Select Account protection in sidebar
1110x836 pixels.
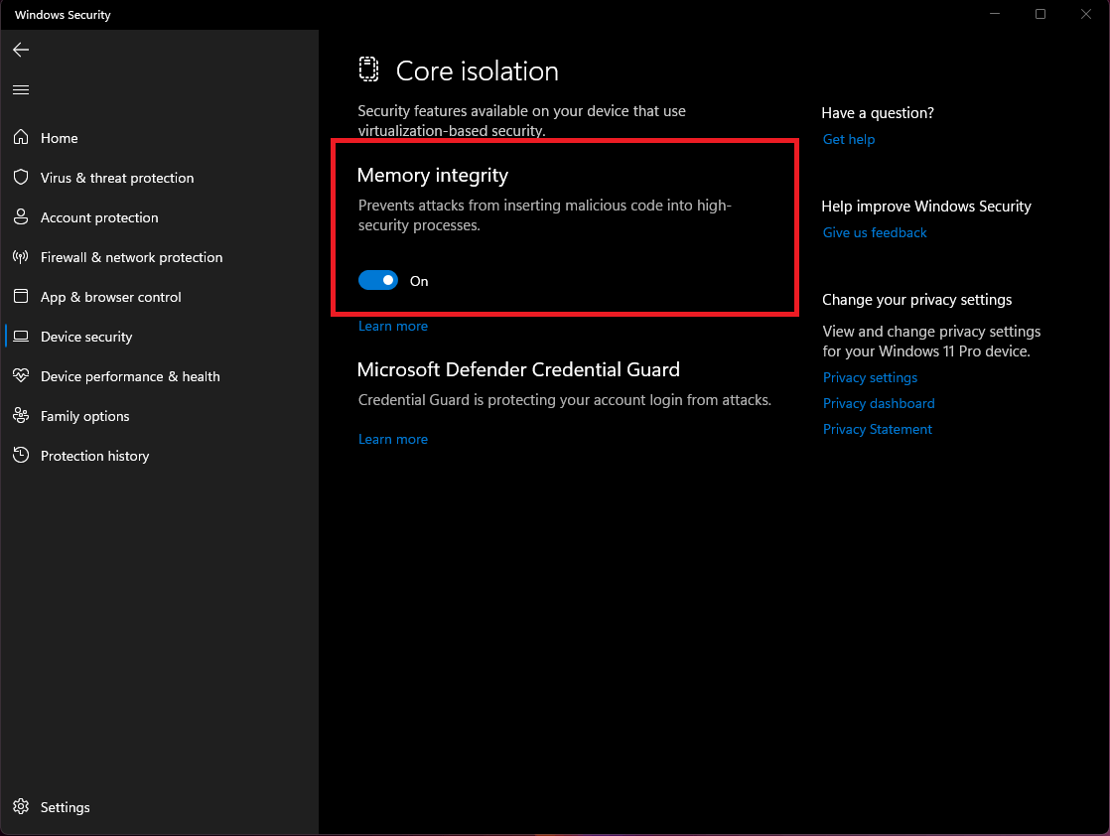point(99,217)
